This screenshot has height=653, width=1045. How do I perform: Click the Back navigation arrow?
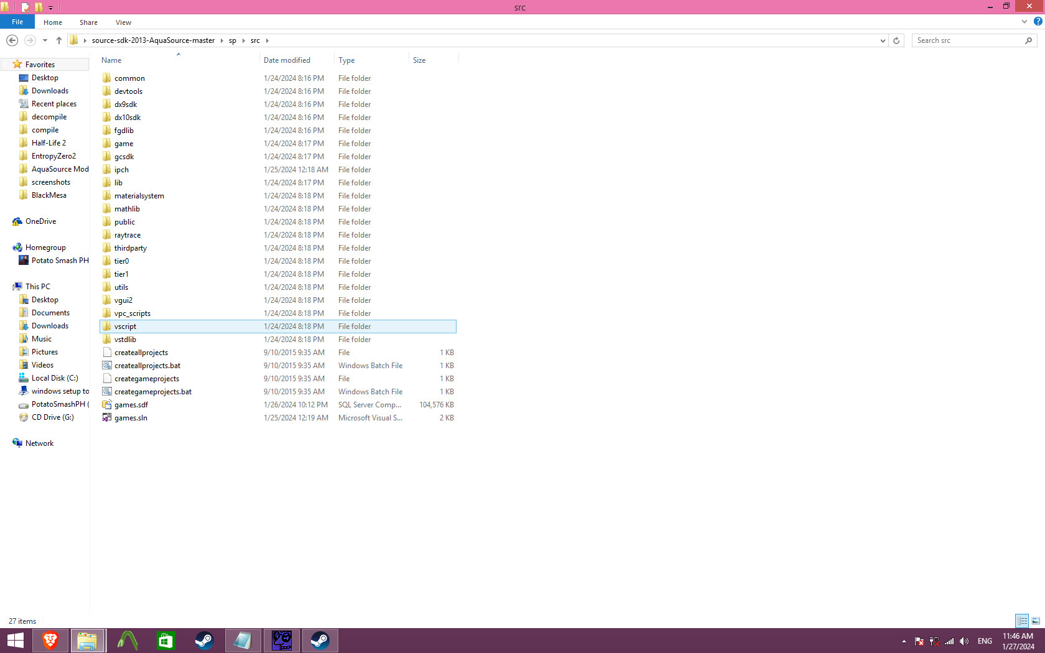click(x=12, y=40)
